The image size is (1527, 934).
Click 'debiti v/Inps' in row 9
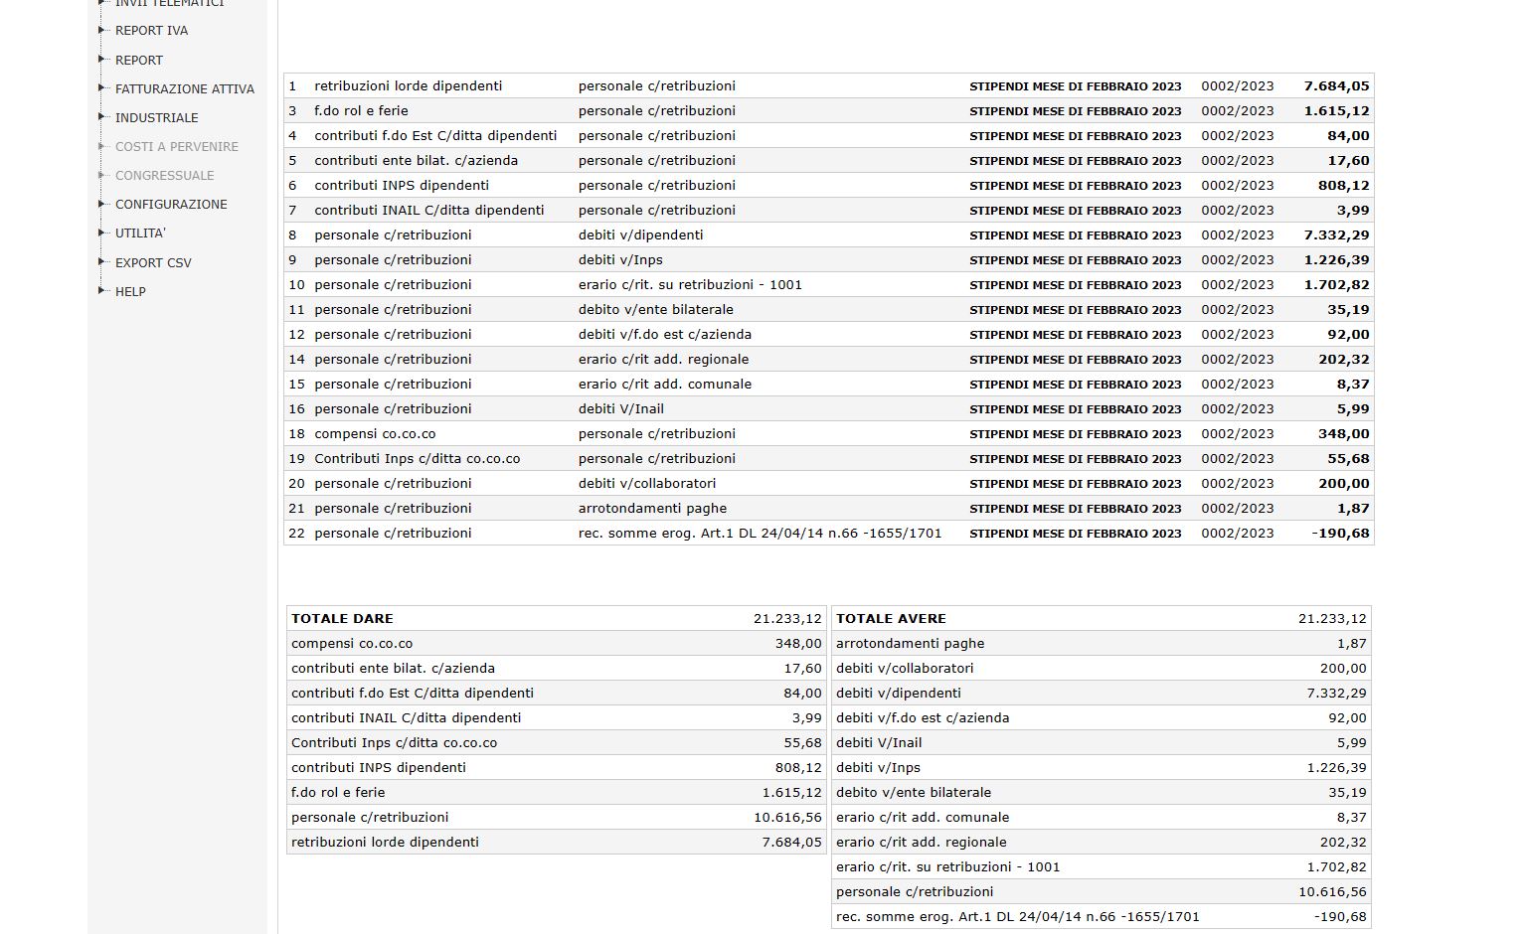pos(620,259)
